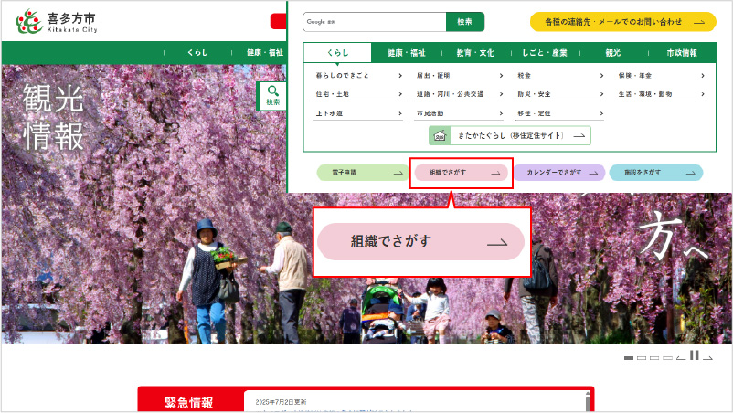Focus the Google search input field
The height and width of the screenshot is (413, 733).
click(x=375, y=22)
